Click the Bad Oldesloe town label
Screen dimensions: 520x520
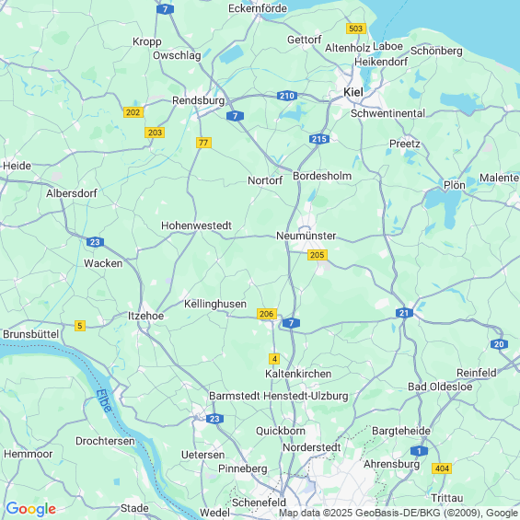coord(440,387)
